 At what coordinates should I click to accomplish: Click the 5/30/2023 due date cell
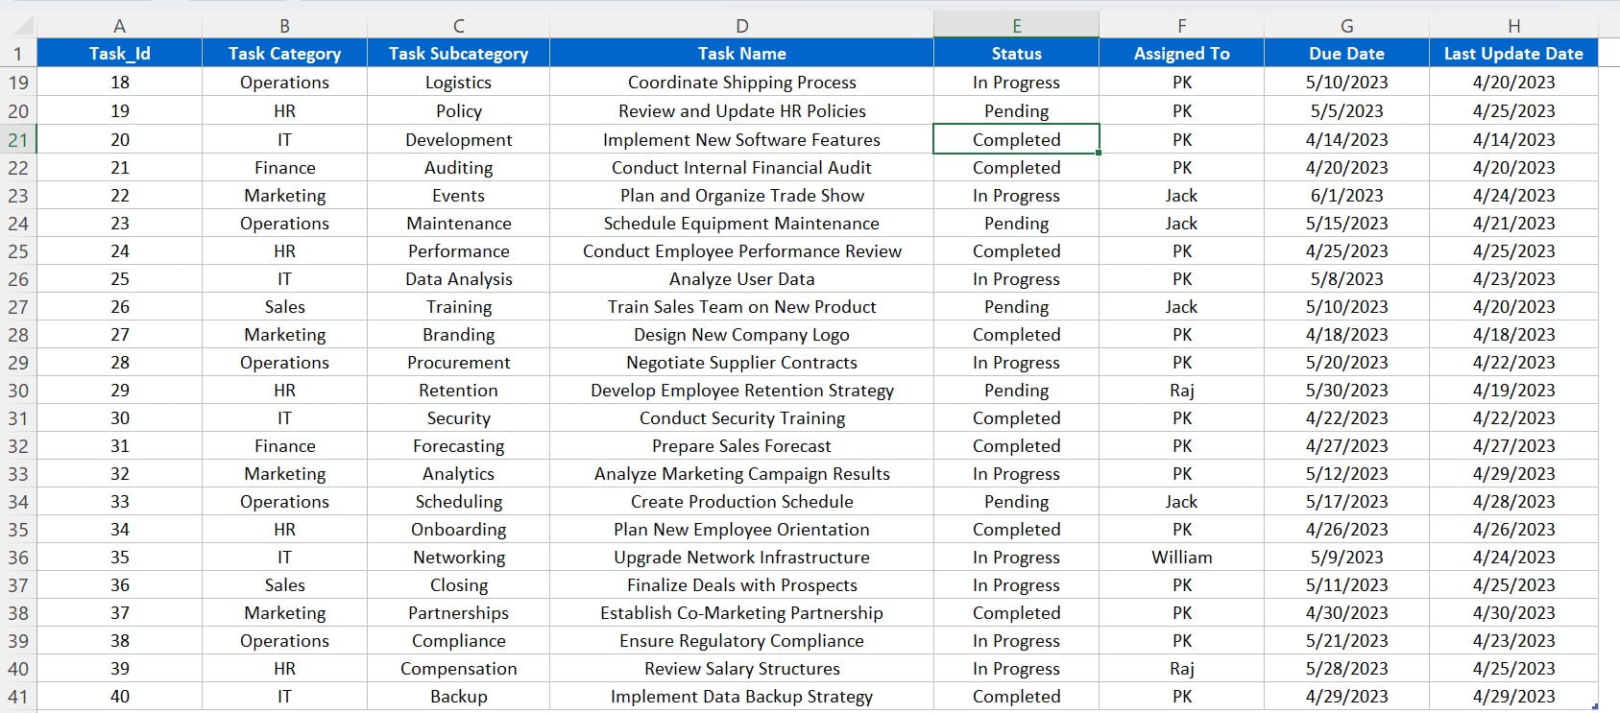(1346, 391)
